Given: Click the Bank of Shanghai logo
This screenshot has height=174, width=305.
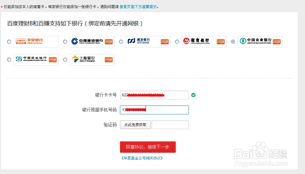Looking at the screenshot, I should coord(92,59).
